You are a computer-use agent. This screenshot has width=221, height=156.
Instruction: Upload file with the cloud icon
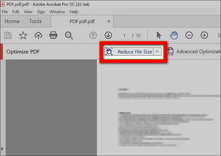[x=38, y=35]
